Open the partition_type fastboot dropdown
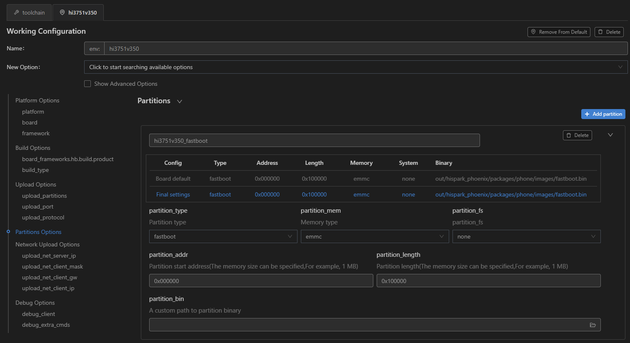The width and height of the screenshot is (630, 343). (x=223, y=236)
